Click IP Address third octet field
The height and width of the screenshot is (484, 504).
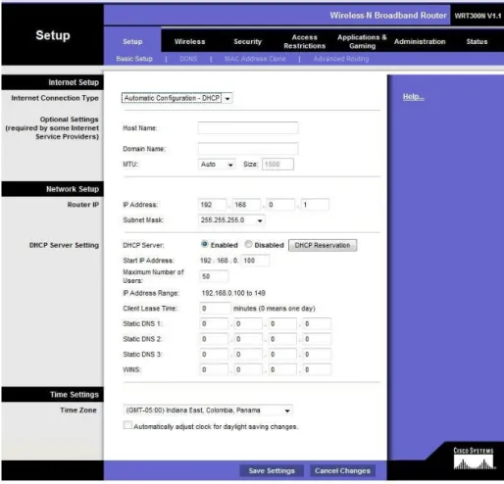(x=280, y=205)
